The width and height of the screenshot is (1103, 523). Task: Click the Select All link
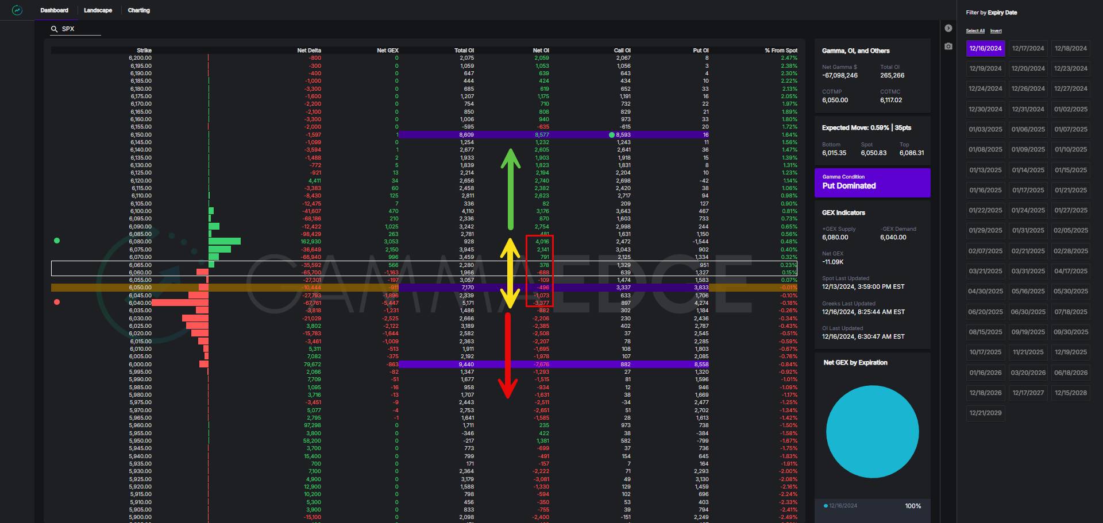975,31
